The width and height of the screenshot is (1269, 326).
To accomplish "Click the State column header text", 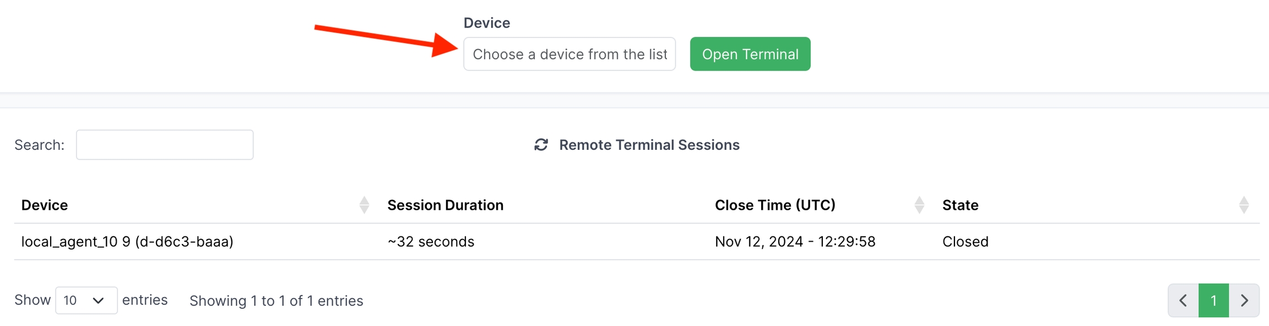I will click(960, 205).
